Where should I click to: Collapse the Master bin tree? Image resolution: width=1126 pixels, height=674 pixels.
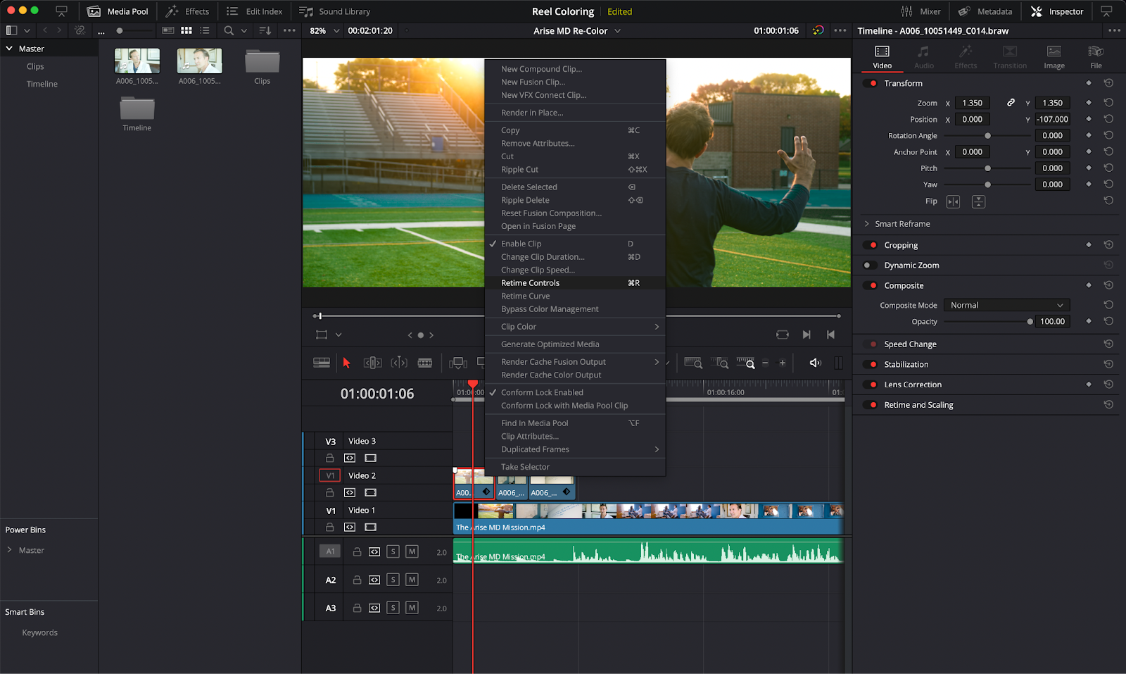pyautogui.click(x=9, y=49)
